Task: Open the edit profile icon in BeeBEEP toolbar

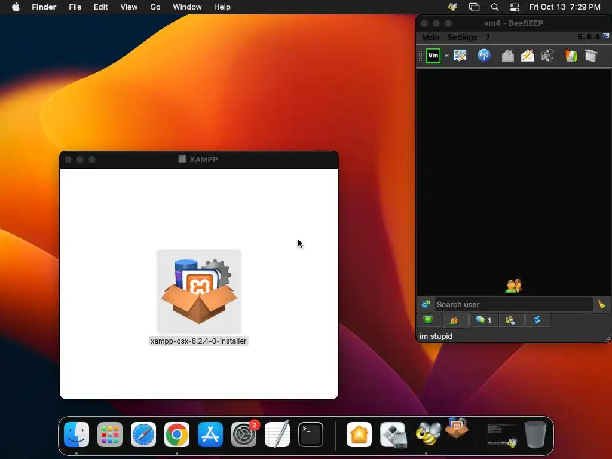Action: (x=460, y=56)
